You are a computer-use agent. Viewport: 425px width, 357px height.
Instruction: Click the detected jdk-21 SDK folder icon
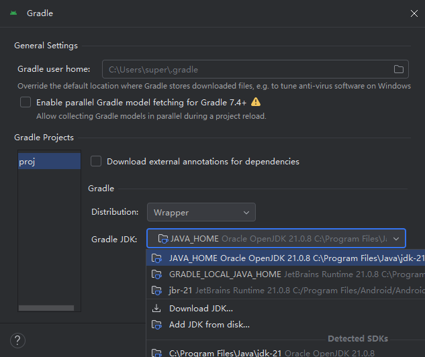point(157,352)
